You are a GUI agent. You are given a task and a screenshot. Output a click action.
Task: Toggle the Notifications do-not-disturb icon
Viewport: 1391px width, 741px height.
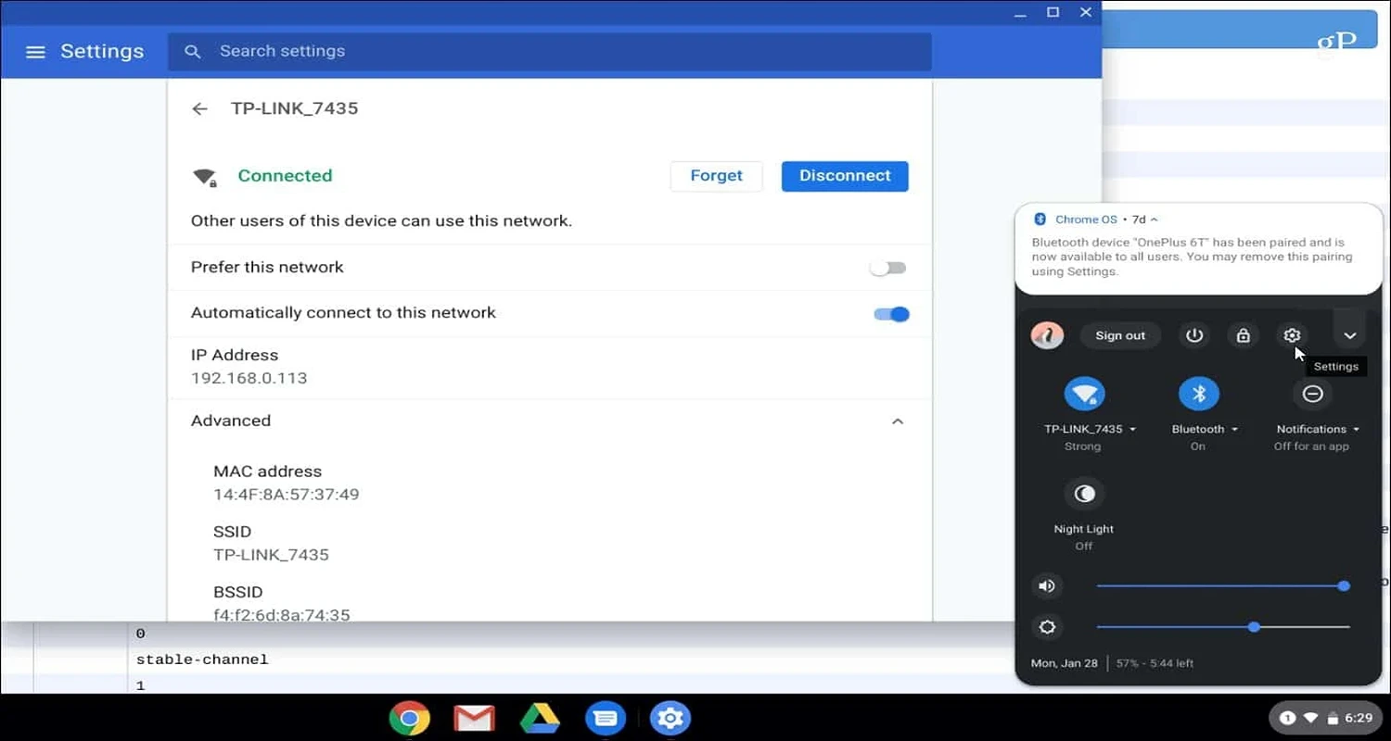(1312, 394)
